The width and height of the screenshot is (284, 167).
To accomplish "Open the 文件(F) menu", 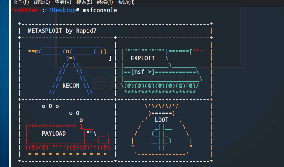I will 21,2.
